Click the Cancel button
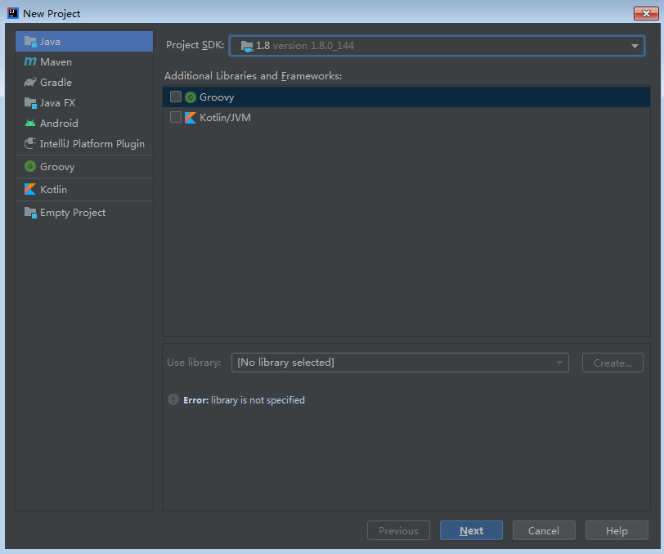 [x=544, y=530]
